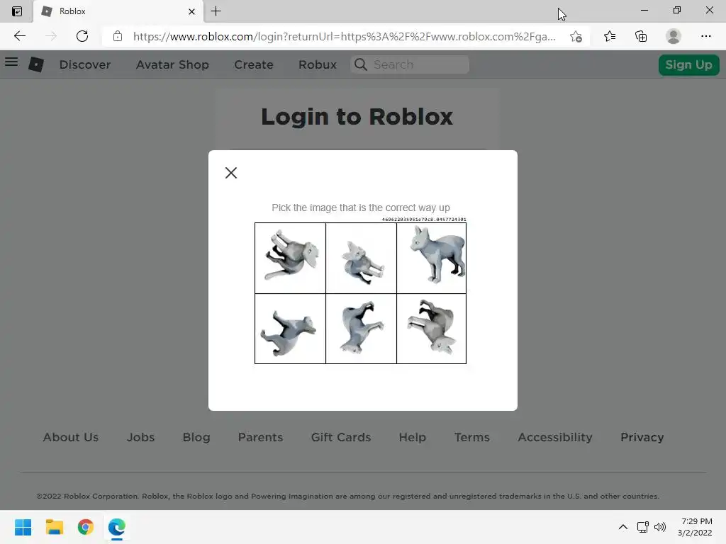
Task: Pick the top-middle animal image
Action: (361, 258)
